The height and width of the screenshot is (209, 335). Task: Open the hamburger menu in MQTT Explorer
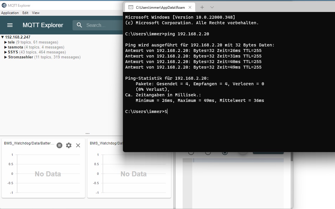tap(10, 25)
